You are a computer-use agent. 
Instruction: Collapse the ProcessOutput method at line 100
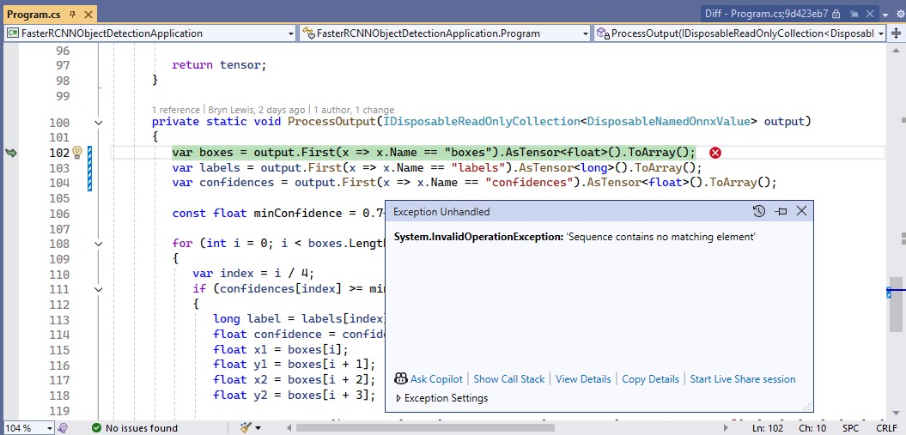pyautogui.click(x=98, y=123)
